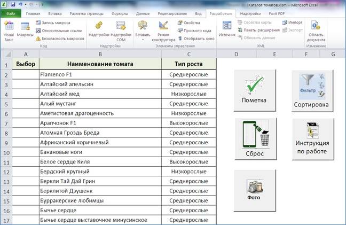This screenshot has height=225, width=346.
Task: Switch to the Рецензирование tab
Action: 172,13
